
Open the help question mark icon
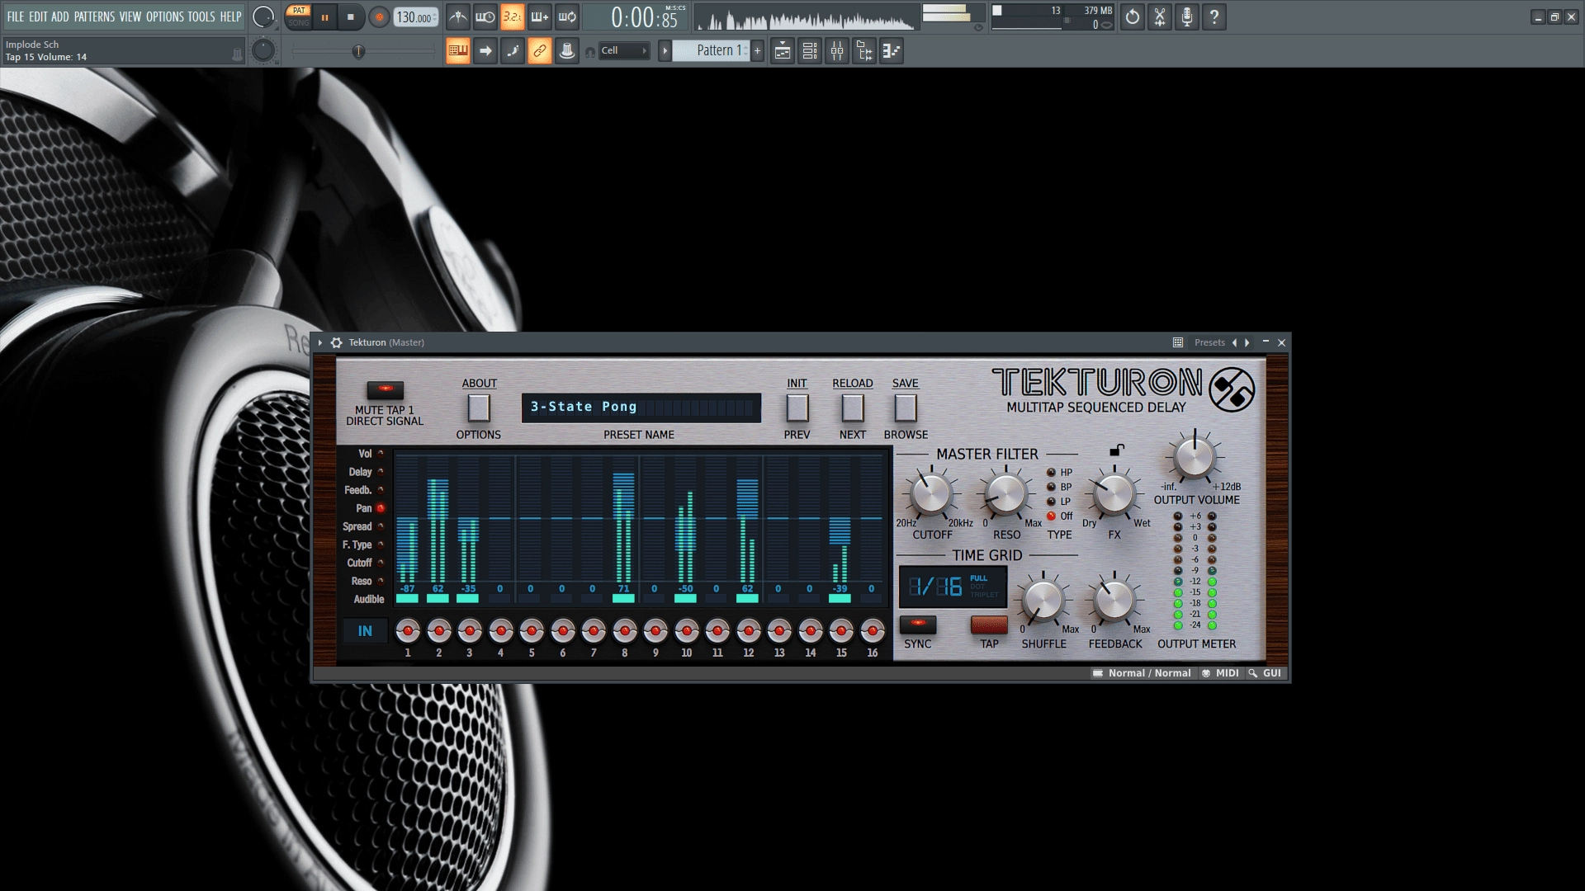pyautogui.click(x=1214, y=16)
